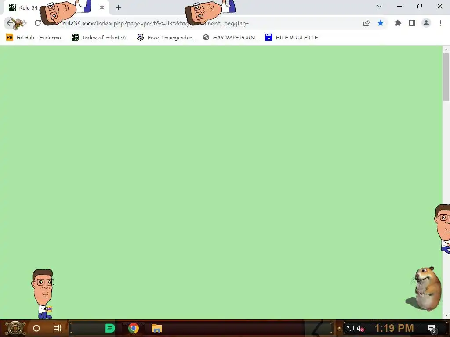This screenshot has height=337, width=450.
Task: Open the Index of ~dartz bookmark
Action: pos(101,38)
